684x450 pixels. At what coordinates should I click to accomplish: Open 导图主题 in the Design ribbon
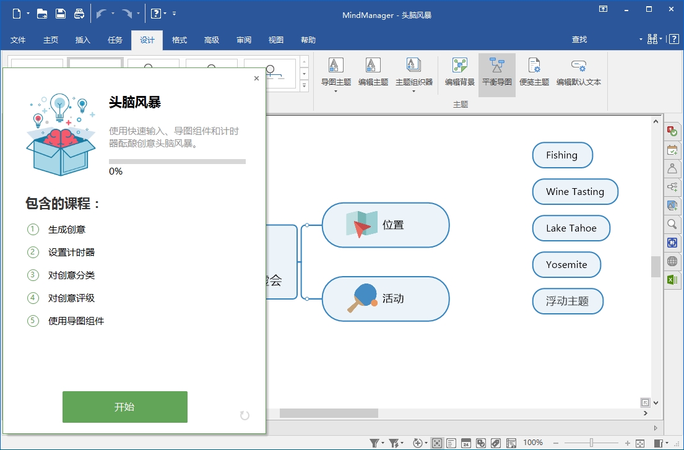[335, 70]
